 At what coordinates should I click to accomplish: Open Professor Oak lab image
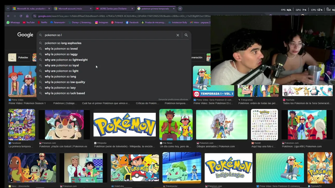click(83, 168)
